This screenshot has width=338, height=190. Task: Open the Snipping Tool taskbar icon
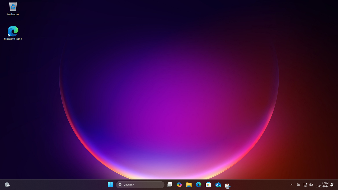(228, 186)
